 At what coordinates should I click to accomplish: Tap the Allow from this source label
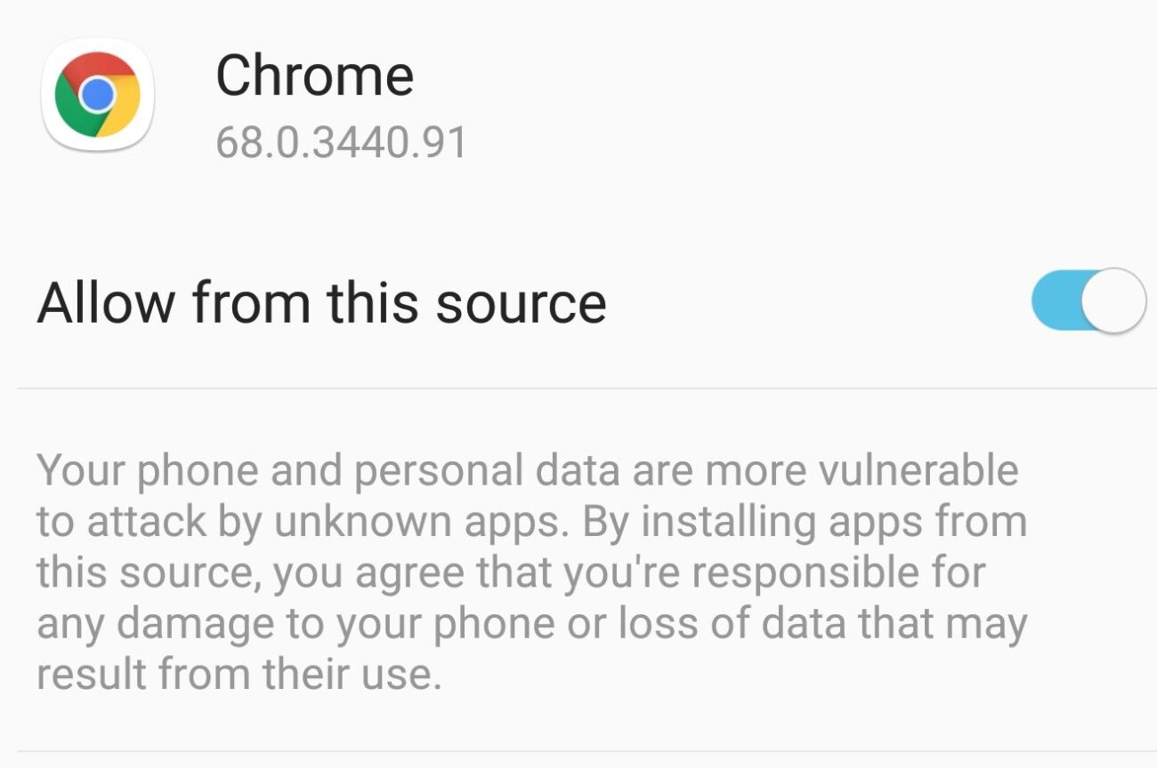[321, 302]
